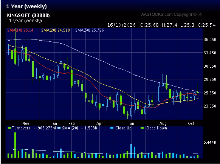220x164 pixels.
Task: Click the 5.444B turnover axis label
Action: pyautogui.click(x=210, y=142)
